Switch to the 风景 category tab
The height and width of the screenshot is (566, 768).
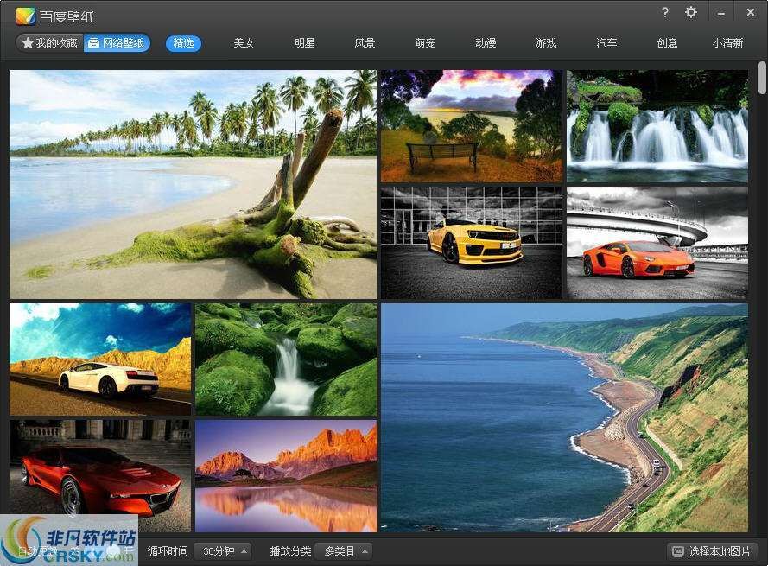point(365,41)
